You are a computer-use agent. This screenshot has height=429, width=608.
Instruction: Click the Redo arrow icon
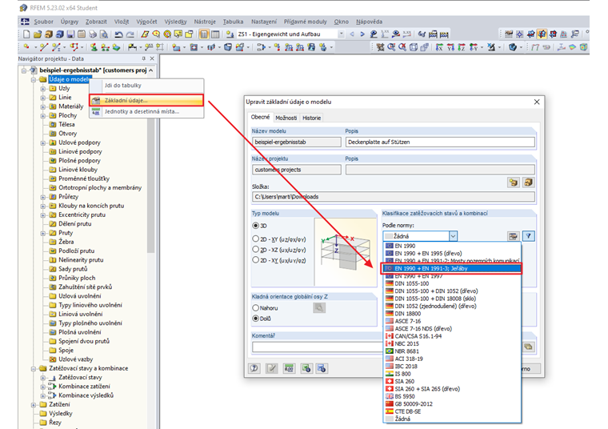pos(130,34)
